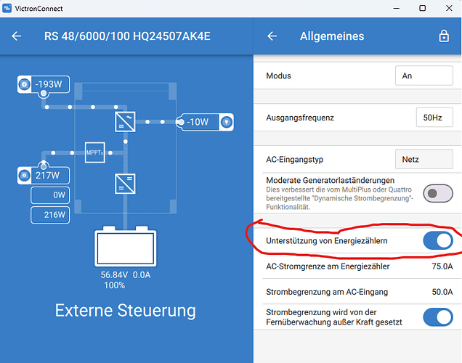Open the Modus dropdown showing An
The height and width of the screenshot is (363, 462).
pos(424,76)
